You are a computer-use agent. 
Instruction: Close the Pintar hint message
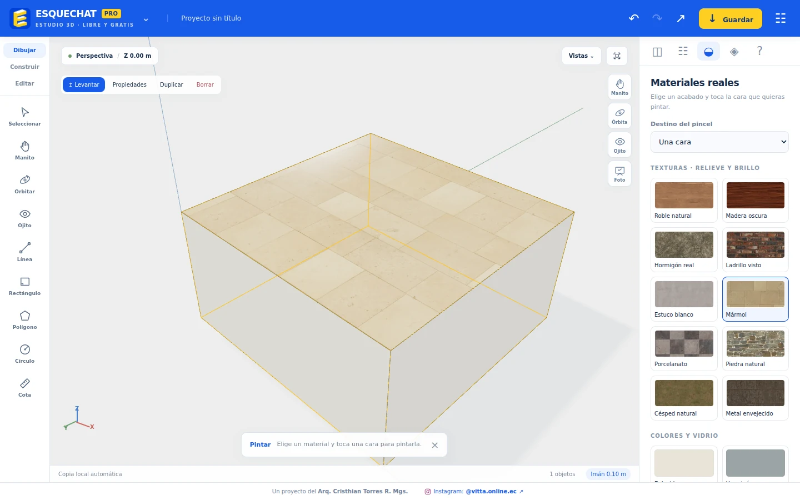pyautogui.click(x=435, y=445)
